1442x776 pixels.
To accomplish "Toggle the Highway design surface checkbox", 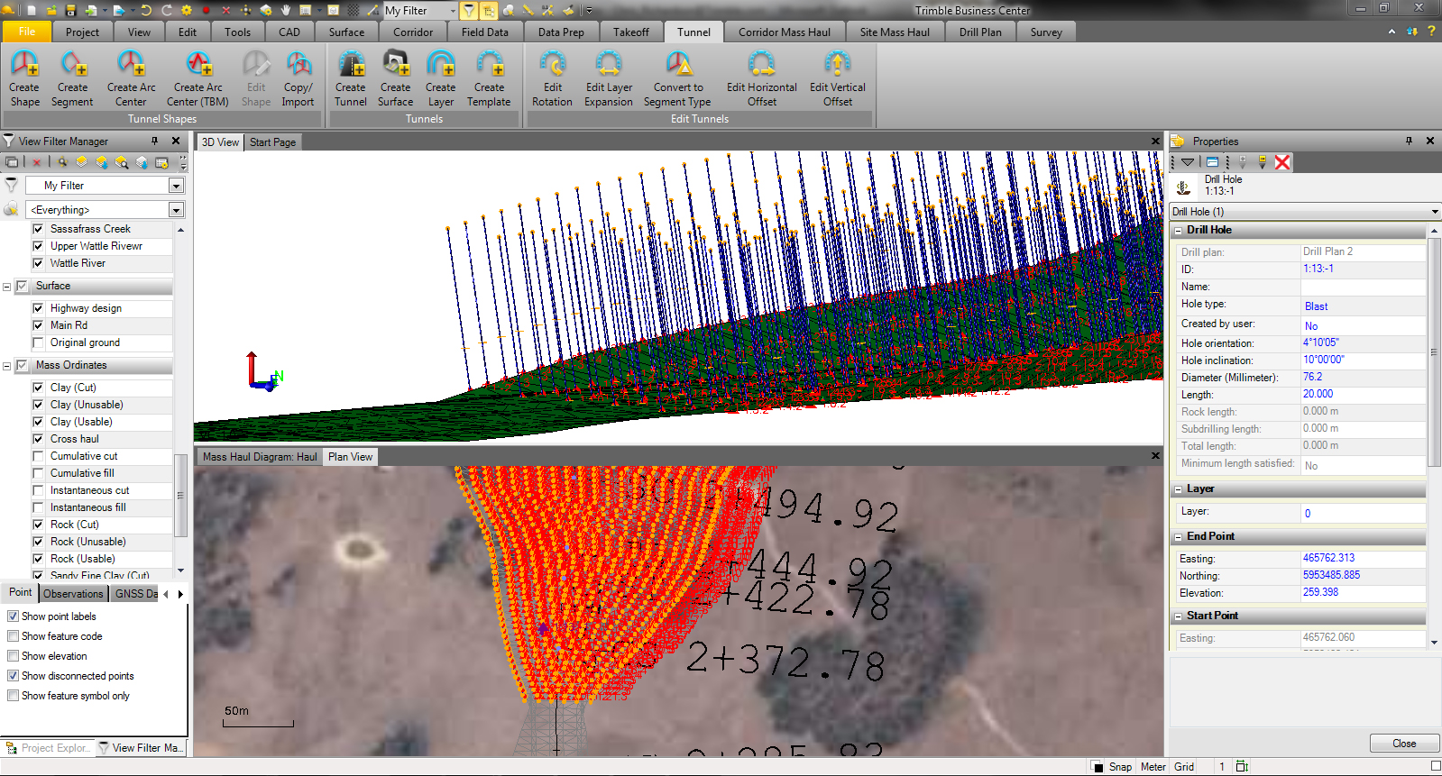I will [x=38, y=308].
